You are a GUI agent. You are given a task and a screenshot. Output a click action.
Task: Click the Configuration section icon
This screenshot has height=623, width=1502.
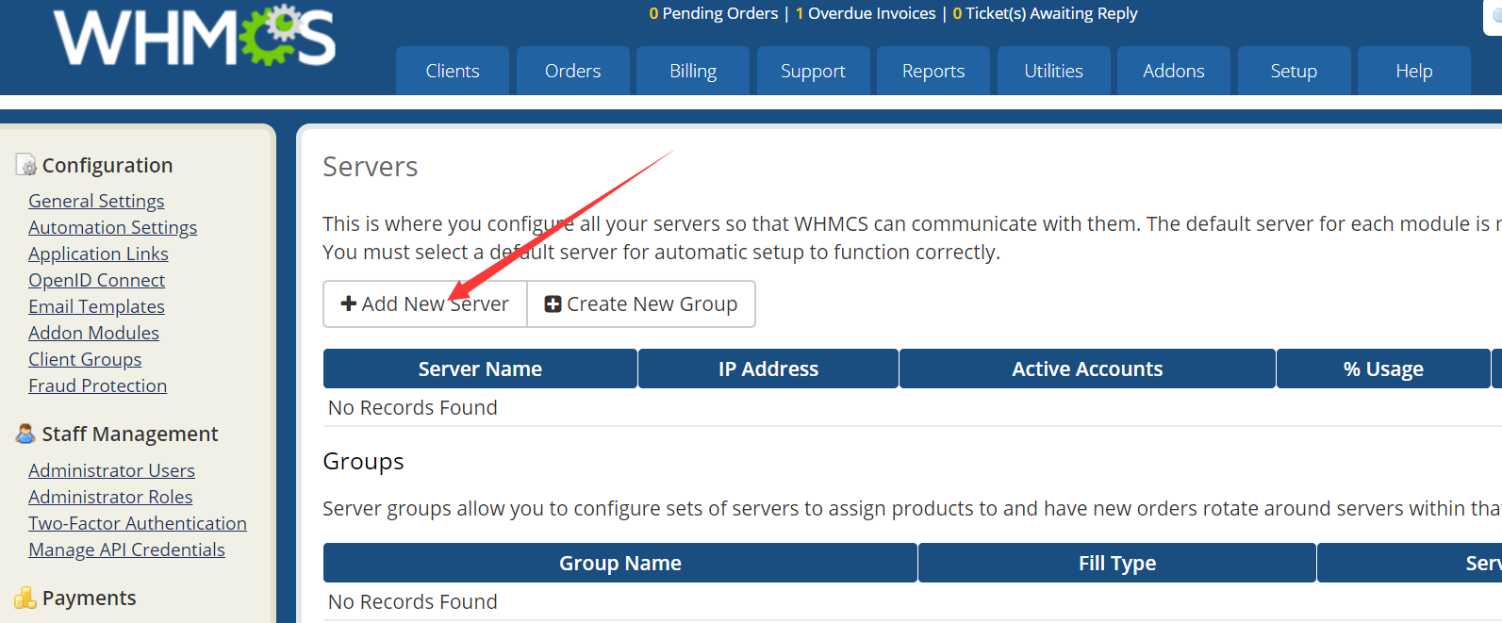26,165
